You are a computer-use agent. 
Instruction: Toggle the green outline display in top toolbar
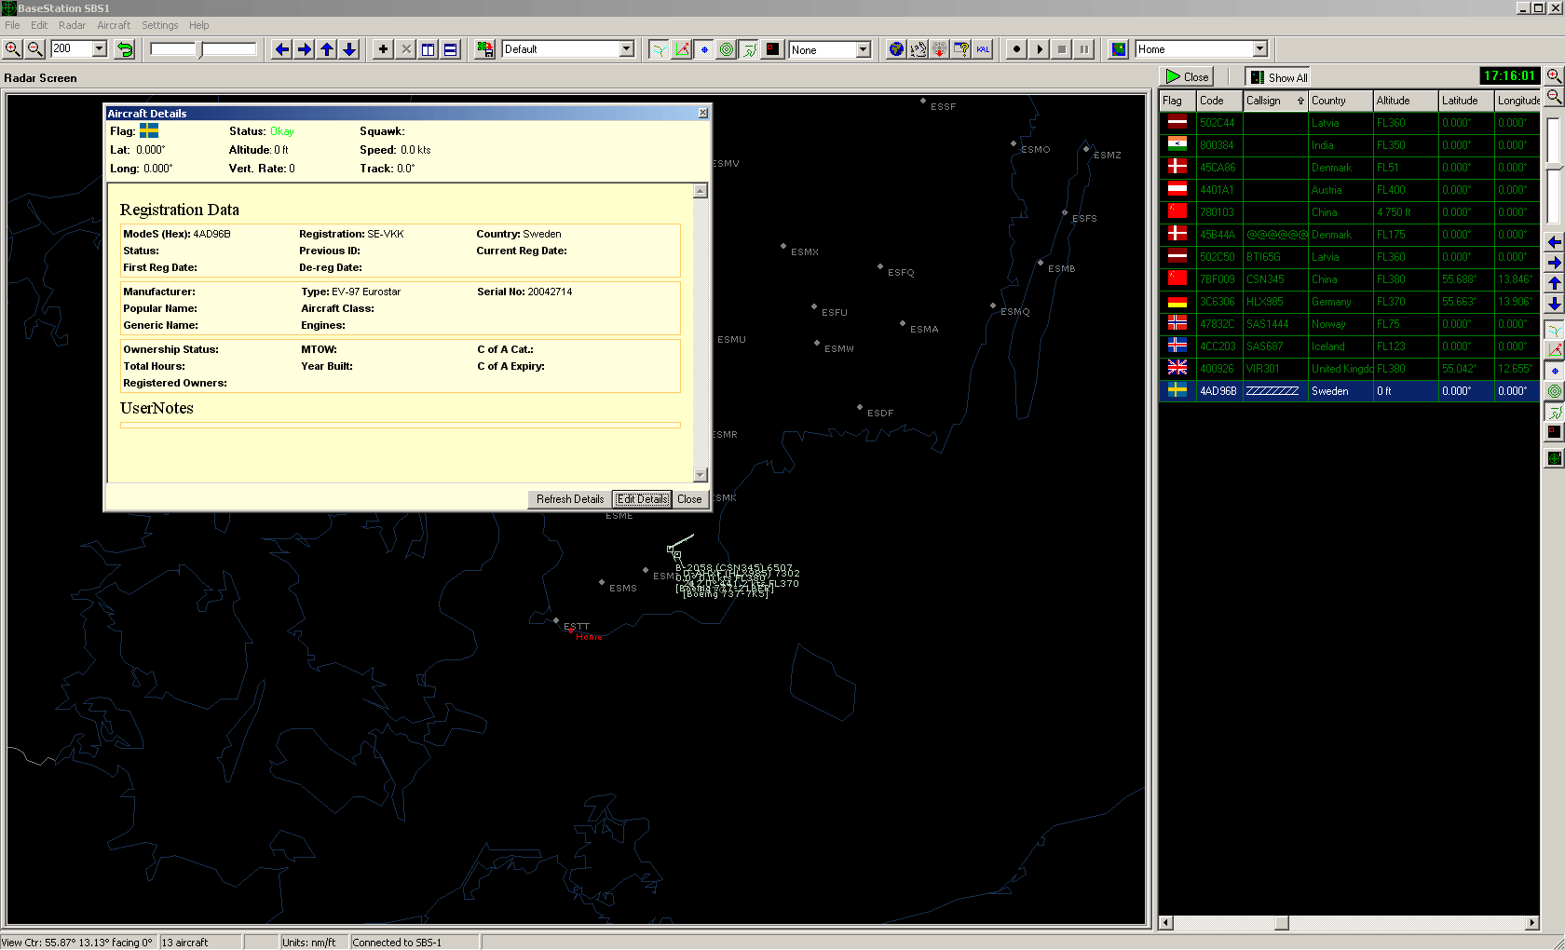tap(750, 49)
